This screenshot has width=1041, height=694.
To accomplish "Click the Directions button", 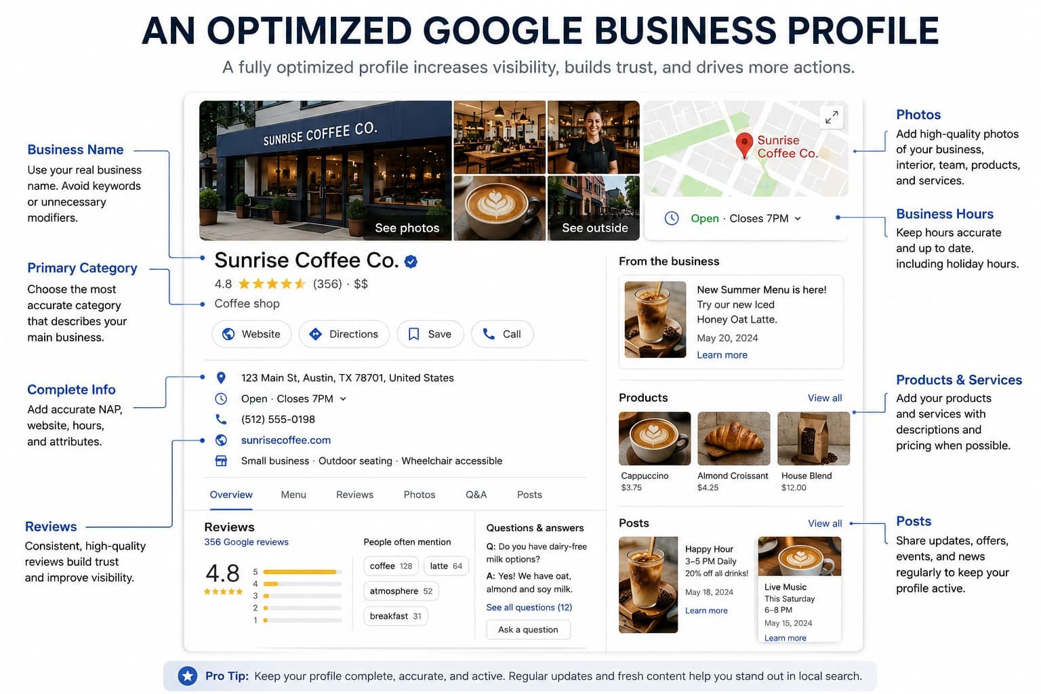I will point(344,334).
